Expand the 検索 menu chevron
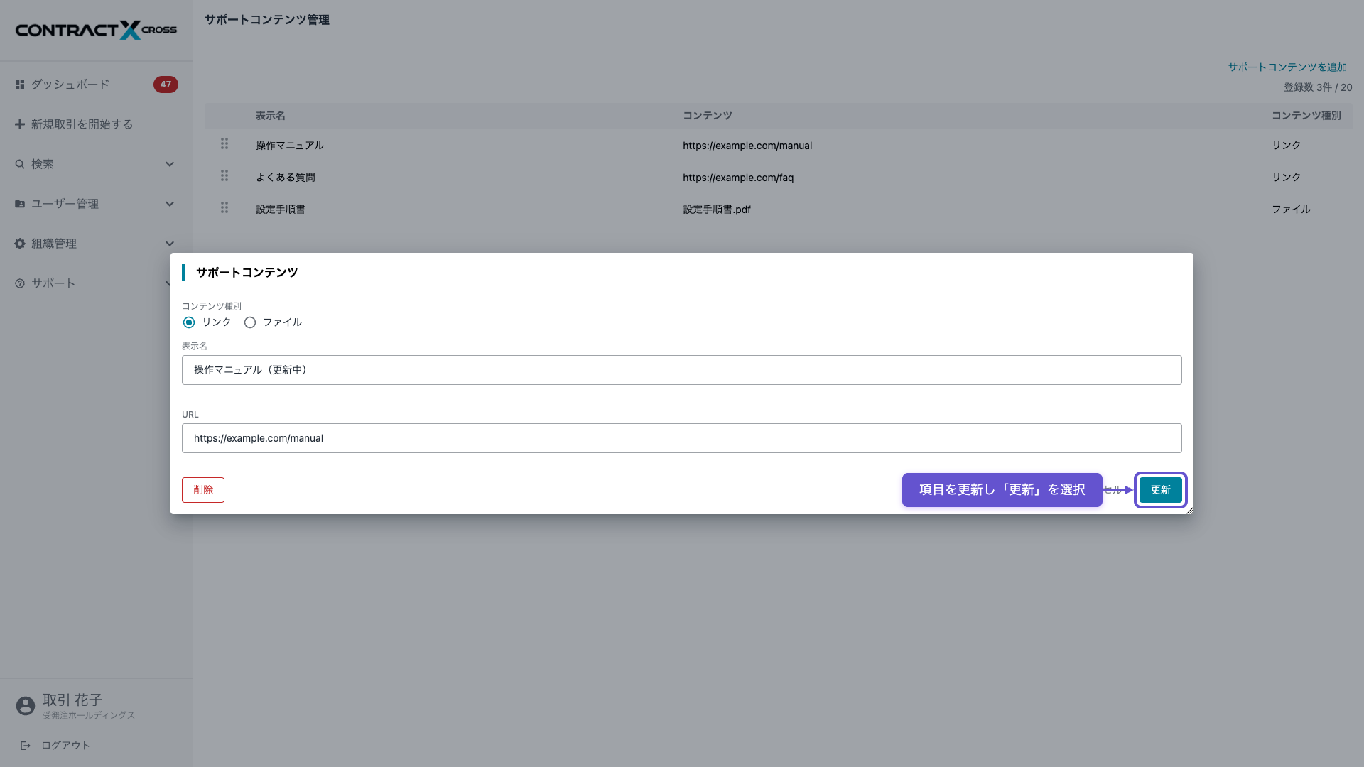The width and height of the screenshot is (1364, 767). [x=170, y=164]
